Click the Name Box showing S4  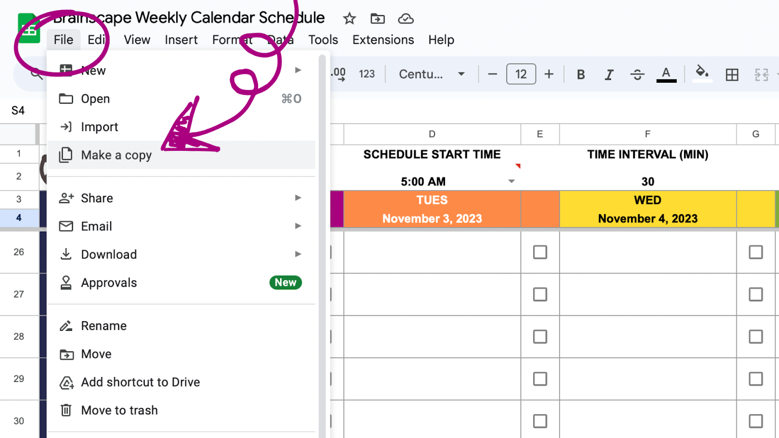tap(19, 110)
